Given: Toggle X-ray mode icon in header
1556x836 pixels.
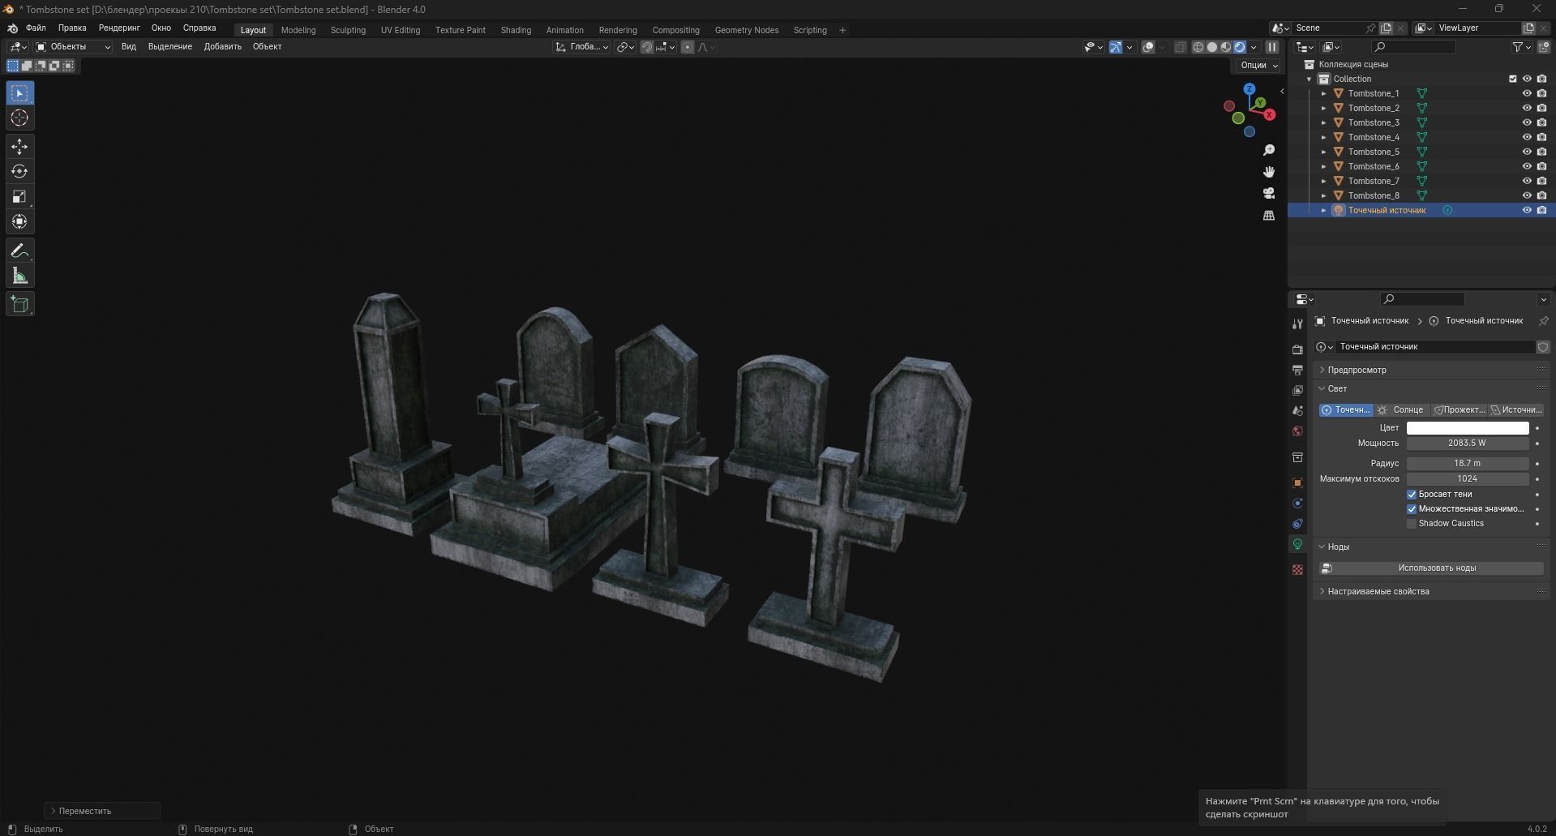Looking at the screenshot, I should (1181, 47).
